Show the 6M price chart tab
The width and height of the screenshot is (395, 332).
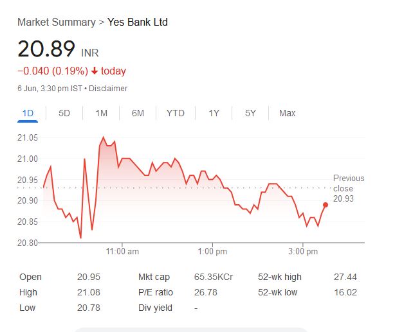coord(138,113)
